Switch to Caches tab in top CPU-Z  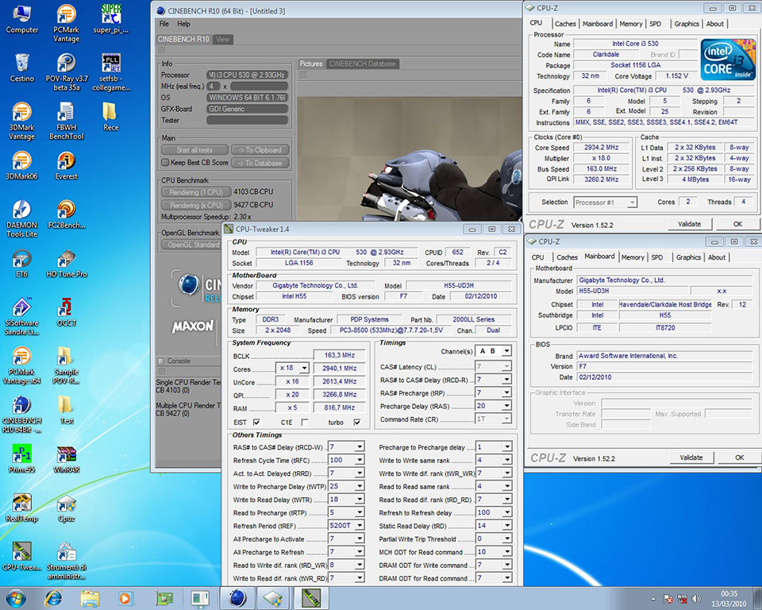[565, 24]
